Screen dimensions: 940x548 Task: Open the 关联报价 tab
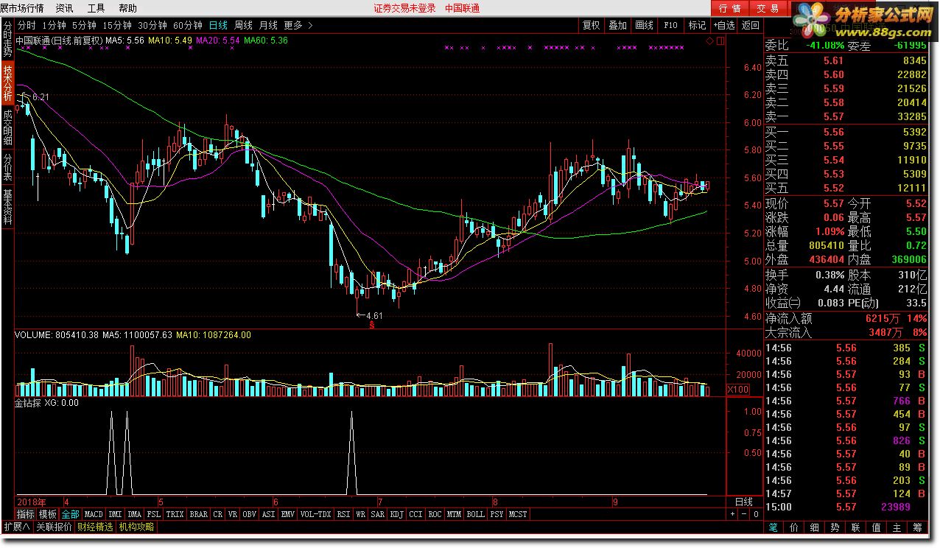pyautogui.click(x=55, y=527)
